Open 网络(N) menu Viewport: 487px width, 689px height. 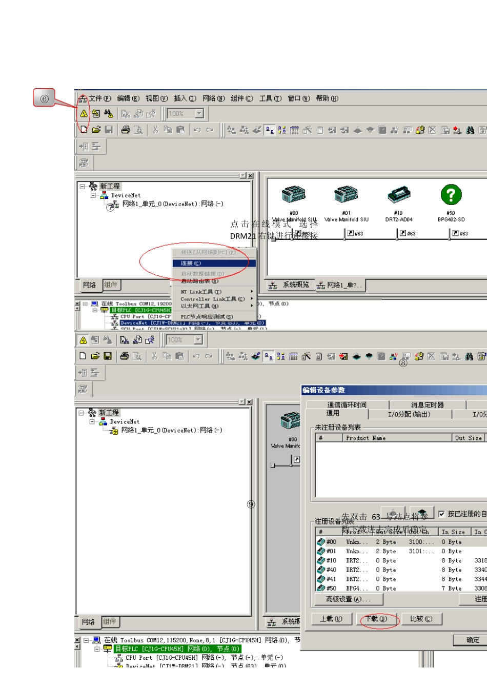click(x=213, y=98)
